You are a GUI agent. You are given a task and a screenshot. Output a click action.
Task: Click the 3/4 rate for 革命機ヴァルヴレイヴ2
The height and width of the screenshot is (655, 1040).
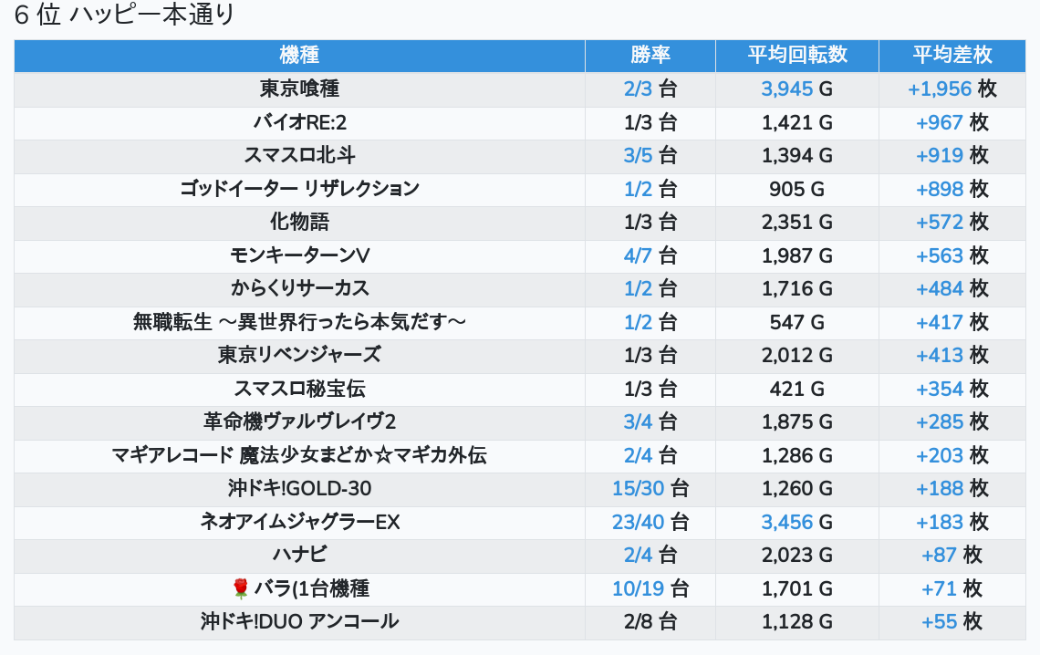pos(639,422)
